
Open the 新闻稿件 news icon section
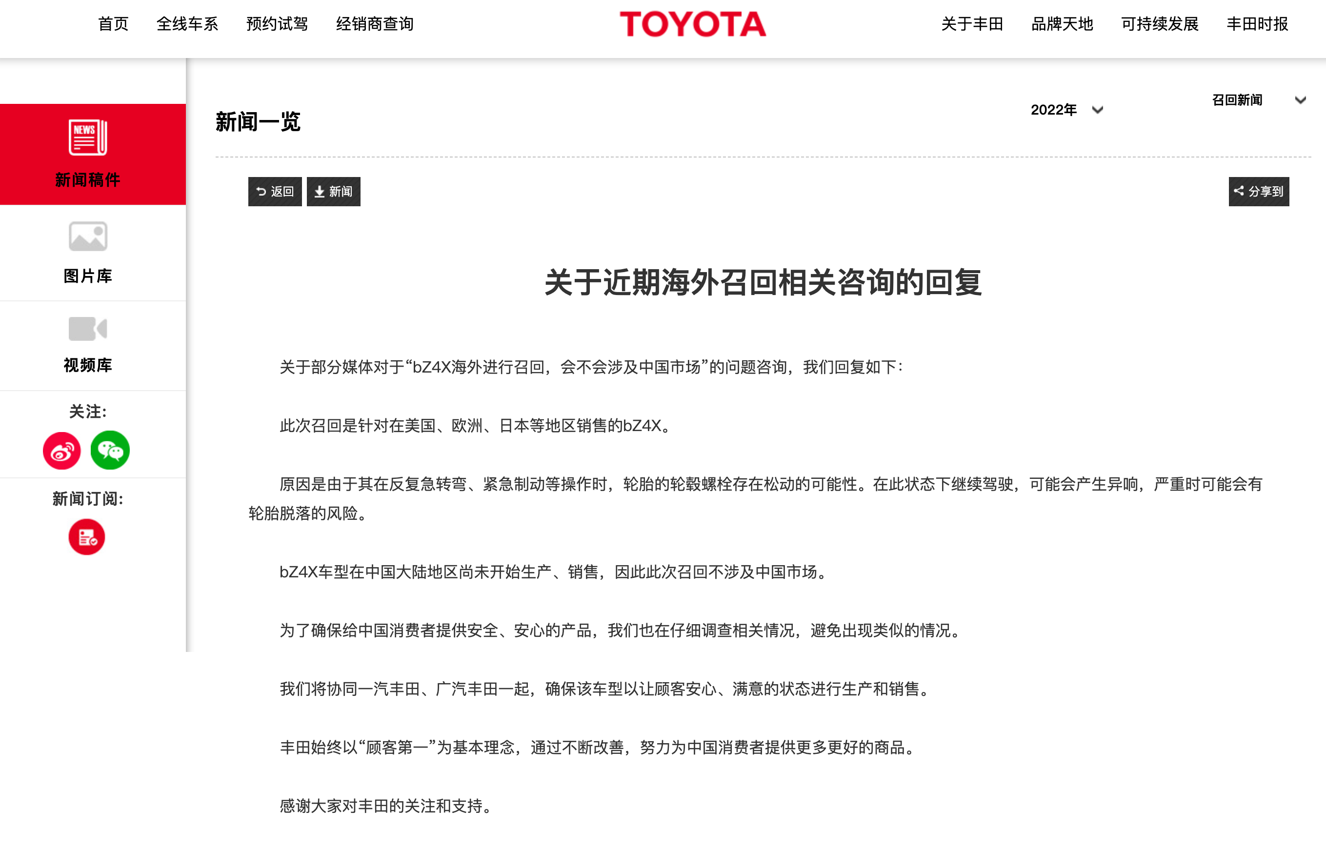88,137
